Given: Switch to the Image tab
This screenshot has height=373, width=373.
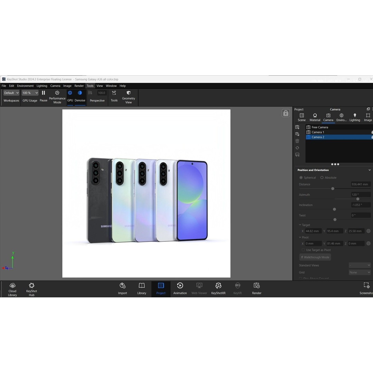Looking at the screenshot, I should 368,117.
